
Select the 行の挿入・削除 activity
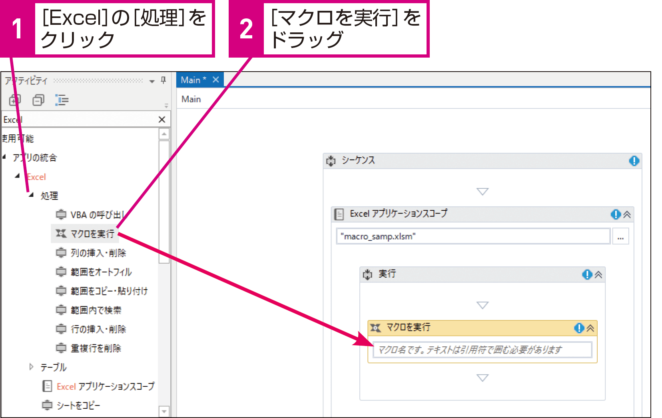98,329
